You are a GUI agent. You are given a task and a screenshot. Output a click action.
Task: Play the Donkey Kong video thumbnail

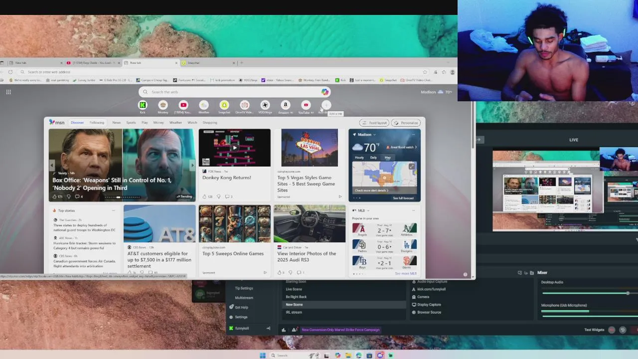tap(235, 148)
